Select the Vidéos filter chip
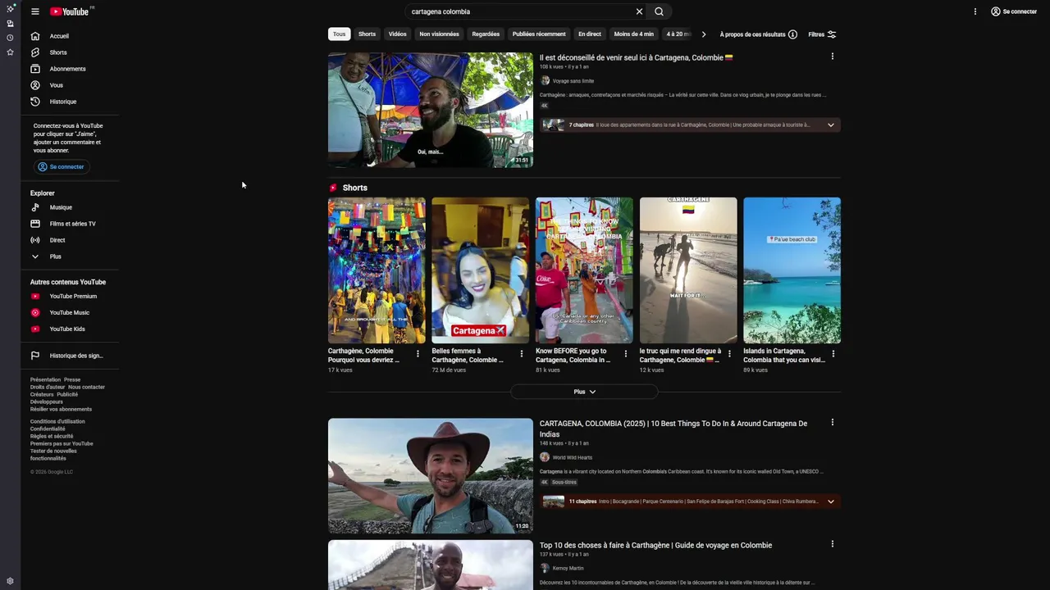 click(397, 34)
